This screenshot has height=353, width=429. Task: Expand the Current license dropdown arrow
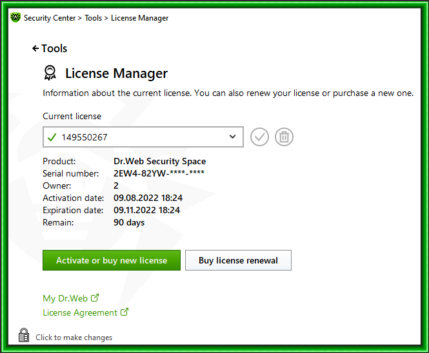[x=232, y=137]
